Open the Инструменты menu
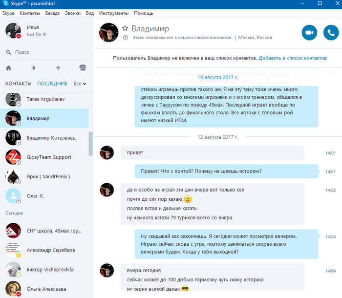Viewport: 342px width, 298px height. [114, 13]
